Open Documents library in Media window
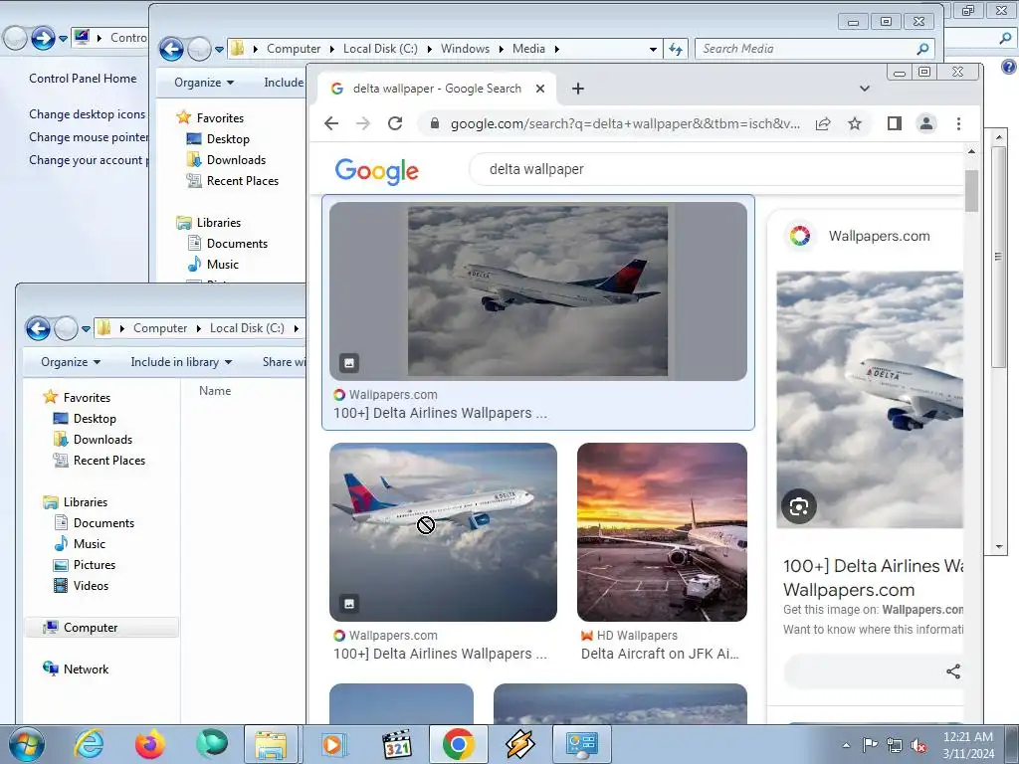1019x764 pixels. pyautogui.click(x=237, y=244)
